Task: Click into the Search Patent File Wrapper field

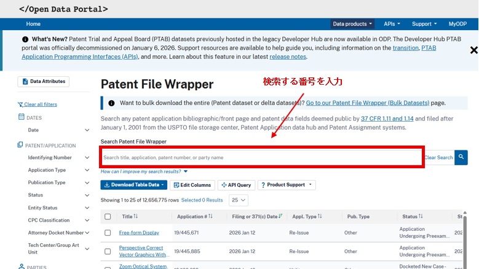Action: pyautogui.click(x=262, y=157)
